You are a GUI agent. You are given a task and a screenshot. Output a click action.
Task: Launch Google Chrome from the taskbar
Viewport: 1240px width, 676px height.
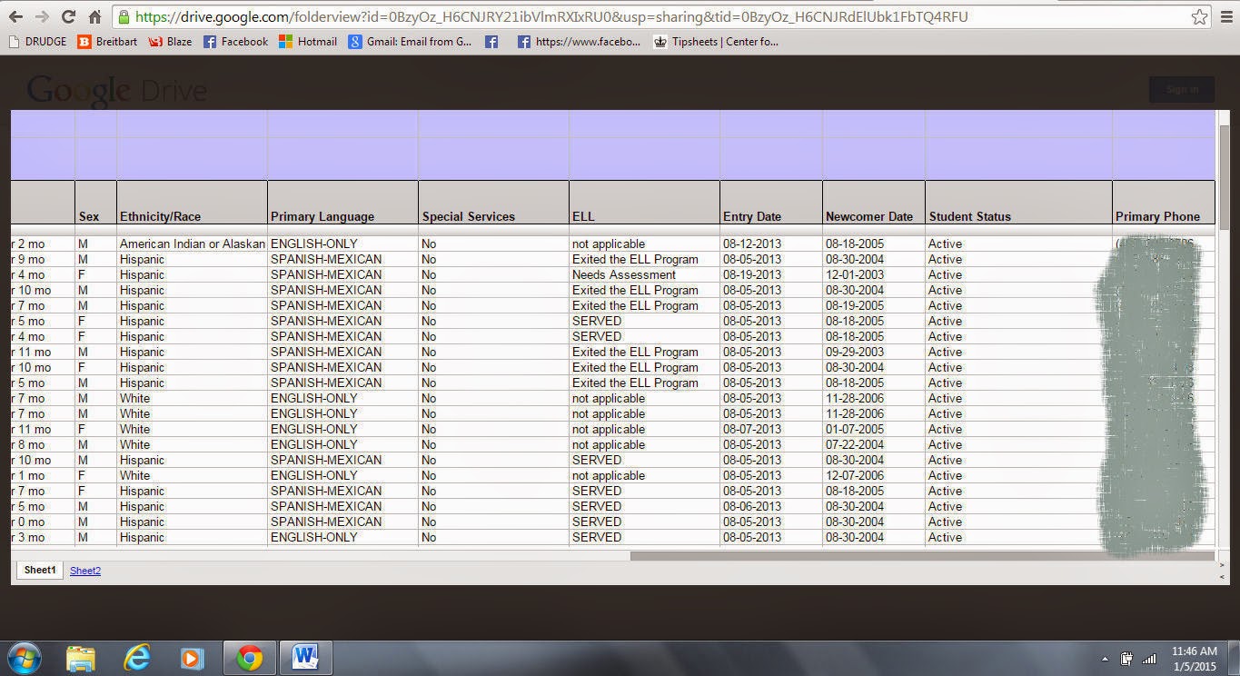(250, 658)
